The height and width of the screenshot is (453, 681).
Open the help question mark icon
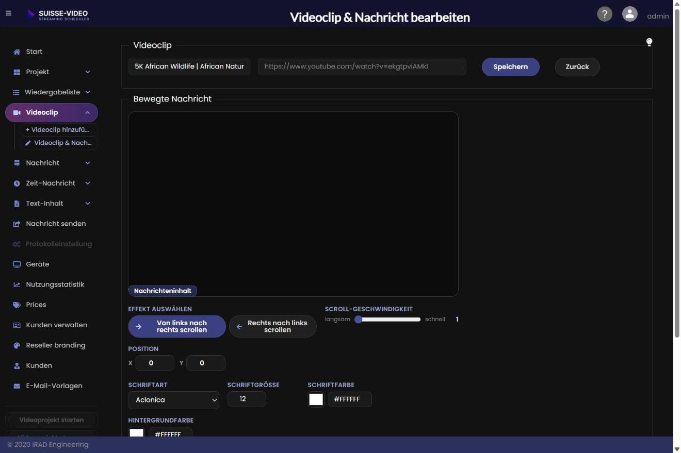[605, 14]
